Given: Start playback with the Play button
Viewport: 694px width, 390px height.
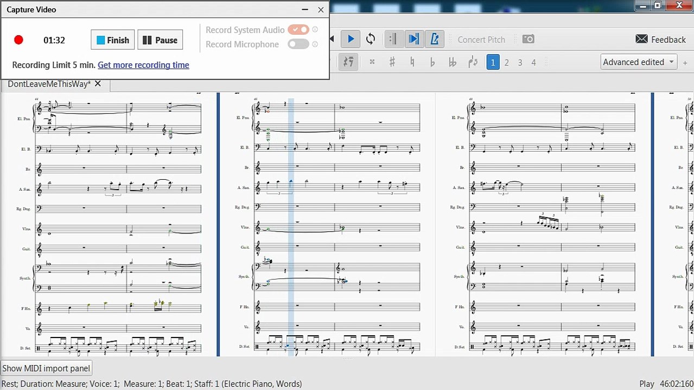Looking at the screenshot, I should point(351,39).
